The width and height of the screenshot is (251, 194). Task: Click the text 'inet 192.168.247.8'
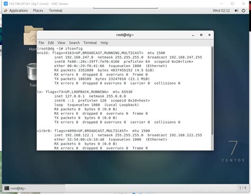pos(74,58)
